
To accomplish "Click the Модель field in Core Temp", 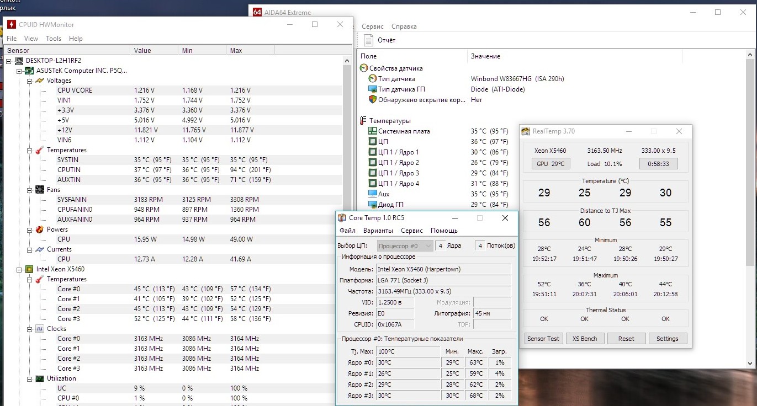I will 443,269.
